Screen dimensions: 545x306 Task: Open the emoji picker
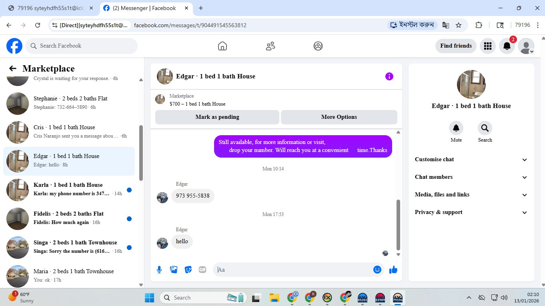pos(377,270)
